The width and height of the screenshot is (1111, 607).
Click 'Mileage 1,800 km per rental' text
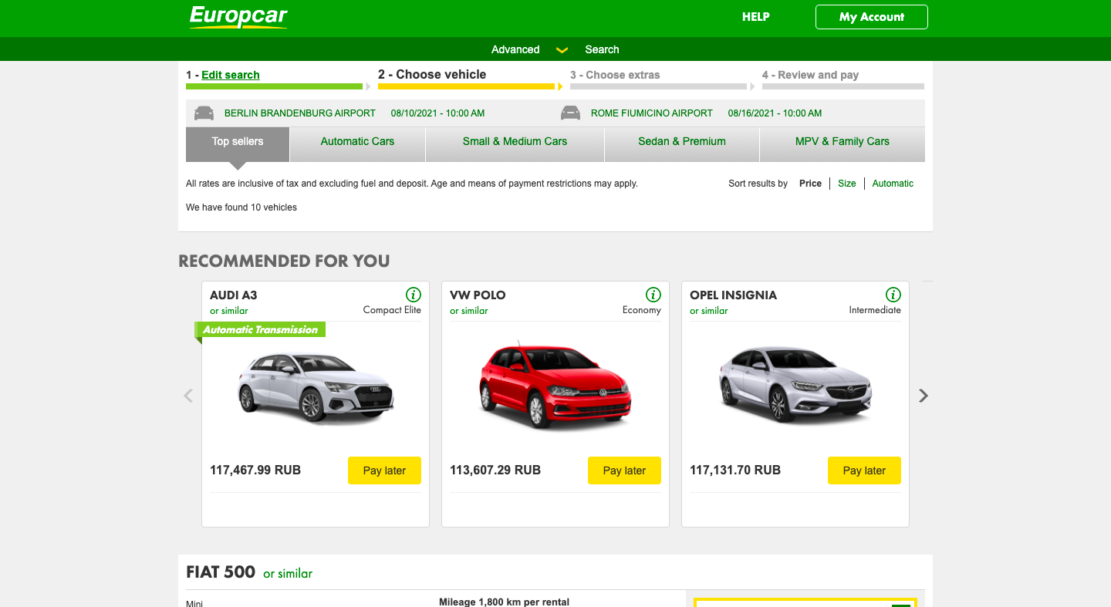[504, 602]
